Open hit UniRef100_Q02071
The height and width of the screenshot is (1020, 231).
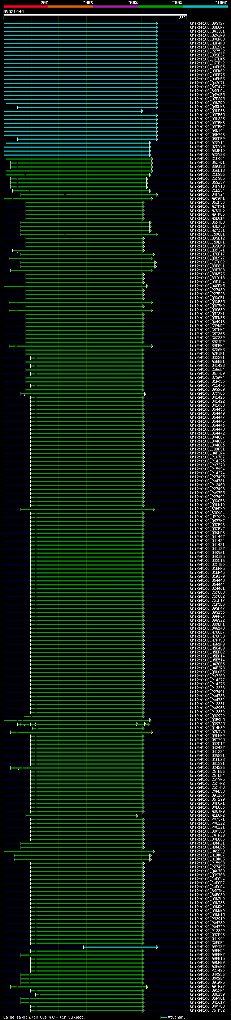pos(207,83)
